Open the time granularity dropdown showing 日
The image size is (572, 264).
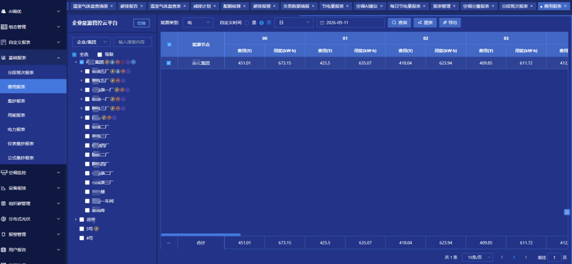click(293, 23)
